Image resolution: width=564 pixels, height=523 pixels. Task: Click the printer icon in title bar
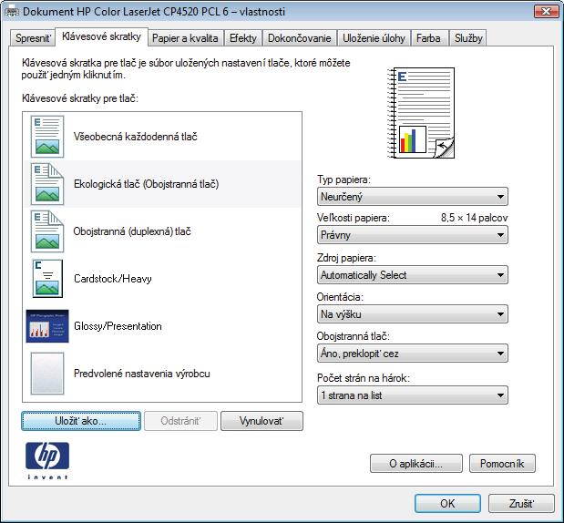point(12,12)
